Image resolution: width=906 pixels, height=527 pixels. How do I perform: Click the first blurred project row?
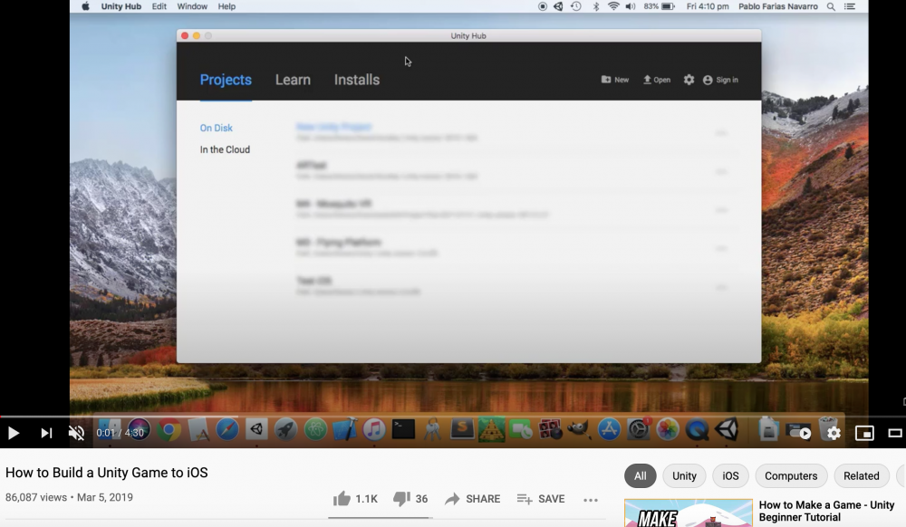517,132
